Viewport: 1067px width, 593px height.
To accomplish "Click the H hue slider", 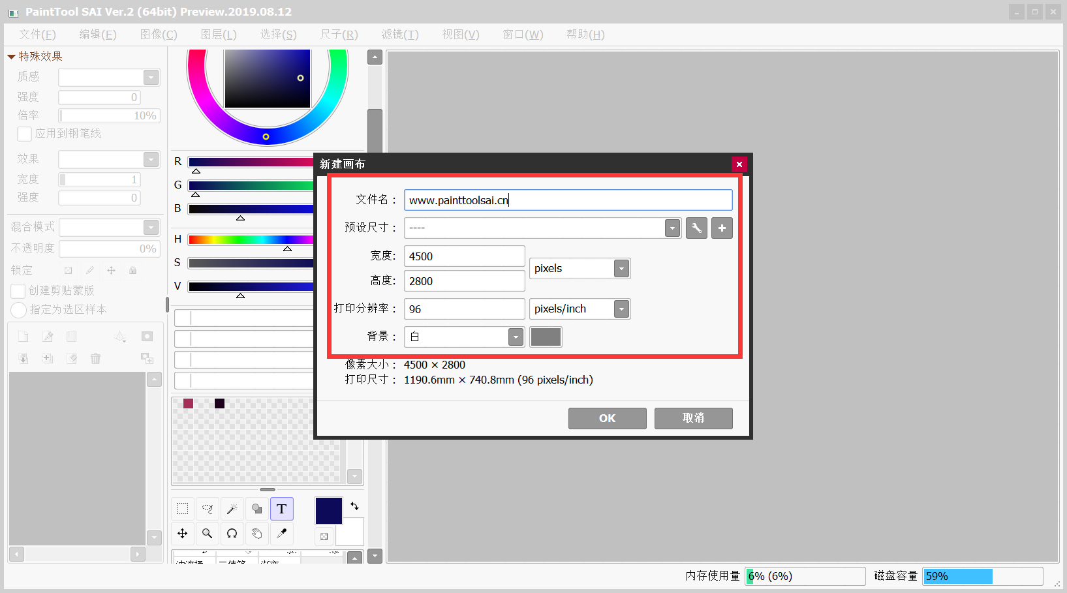I will pyautogui.click(x=251, y=240).
